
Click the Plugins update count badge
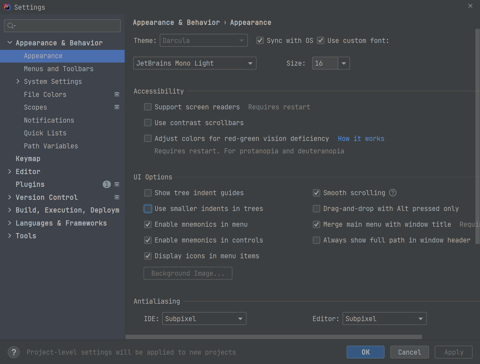point(107,184)
